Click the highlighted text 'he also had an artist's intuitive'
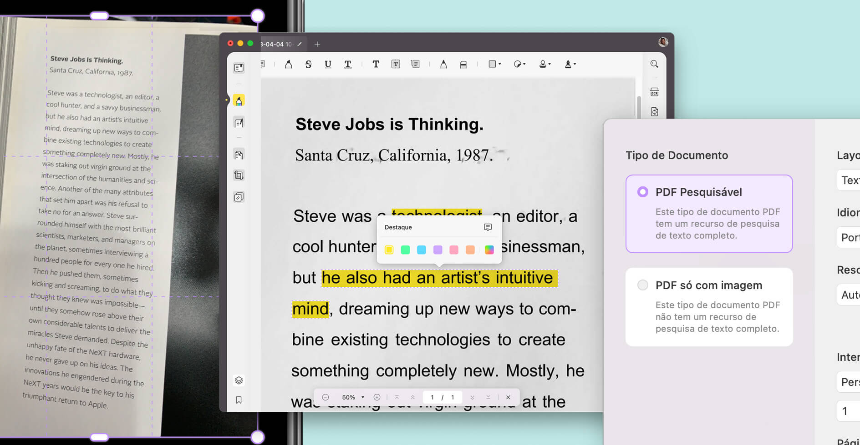 [x=439, y=278]
